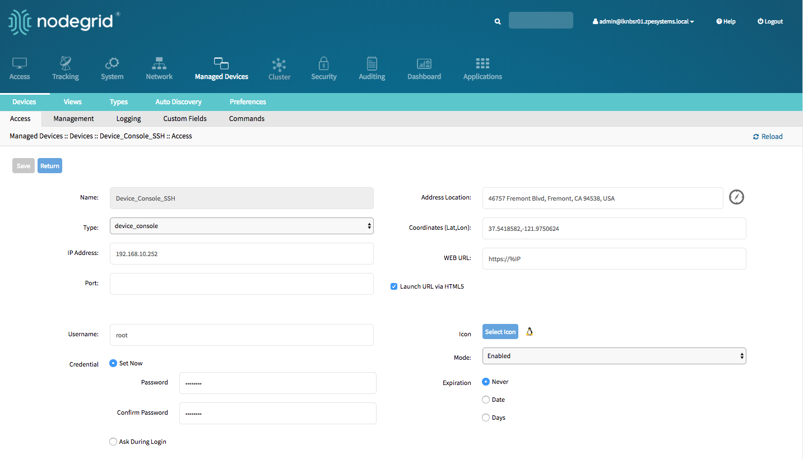
Task: Switch to the Auto Discovery tab
Action: coord(179,102)
